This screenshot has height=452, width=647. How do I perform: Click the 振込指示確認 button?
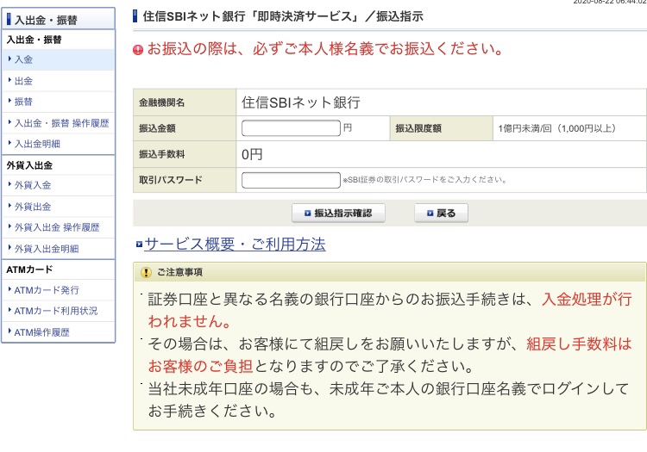(x=338, y=214)
